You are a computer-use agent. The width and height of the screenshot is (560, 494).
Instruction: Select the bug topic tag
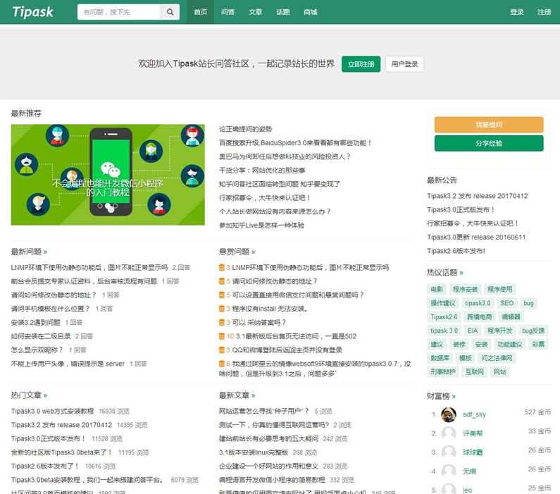click(528, 303)
